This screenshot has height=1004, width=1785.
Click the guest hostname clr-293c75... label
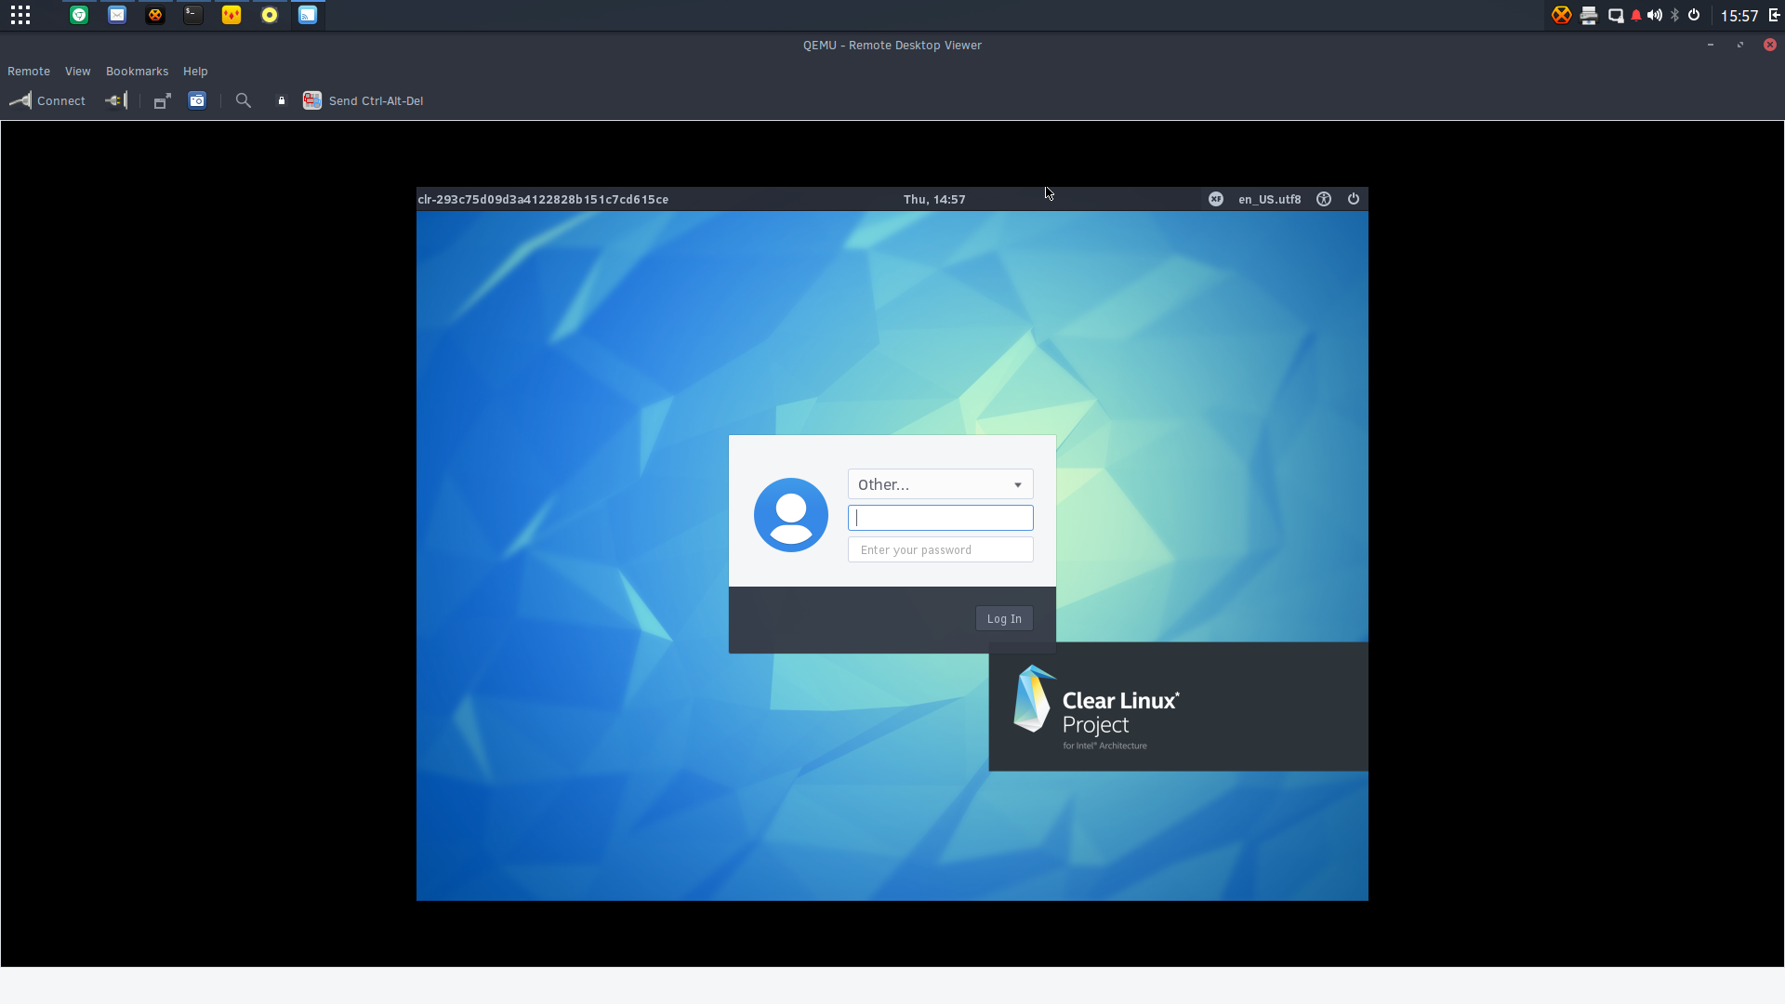coord(543,199)
